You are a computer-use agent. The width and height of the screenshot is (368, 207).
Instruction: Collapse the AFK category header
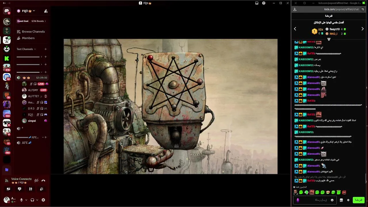(x=30, y=137)
